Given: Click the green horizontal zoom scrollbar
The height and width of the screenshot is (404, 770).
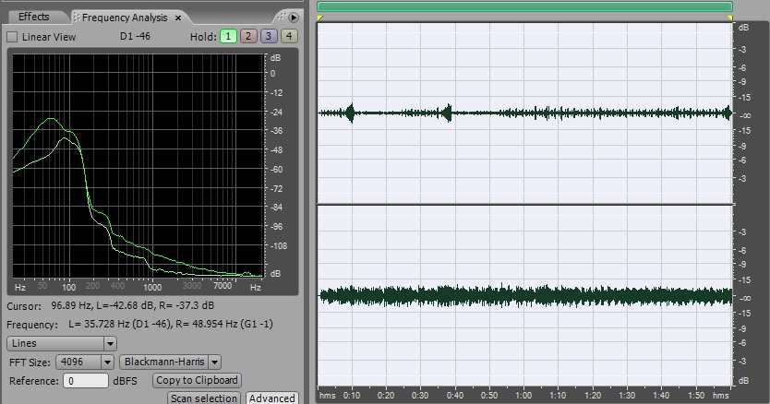Looking at the screenshot, I should pyautogui.click(x=524, y=6).
